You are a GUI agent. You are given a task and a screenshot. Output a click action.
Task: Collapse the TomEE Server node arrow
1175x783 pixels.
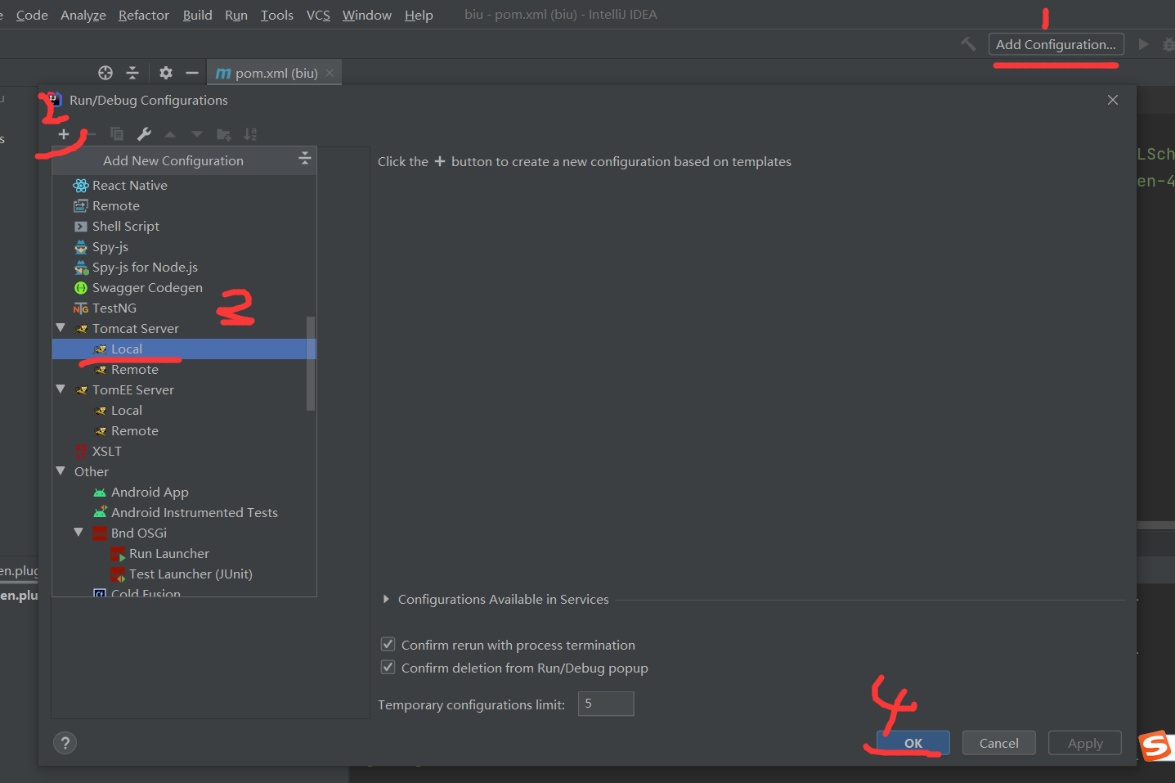[x=61, y=389]
